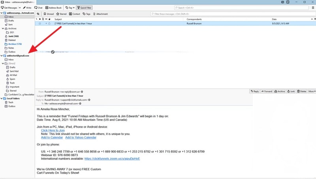316x179 pixels.
Task: Open the Local Folders Outbox
Action: point(12,106)
